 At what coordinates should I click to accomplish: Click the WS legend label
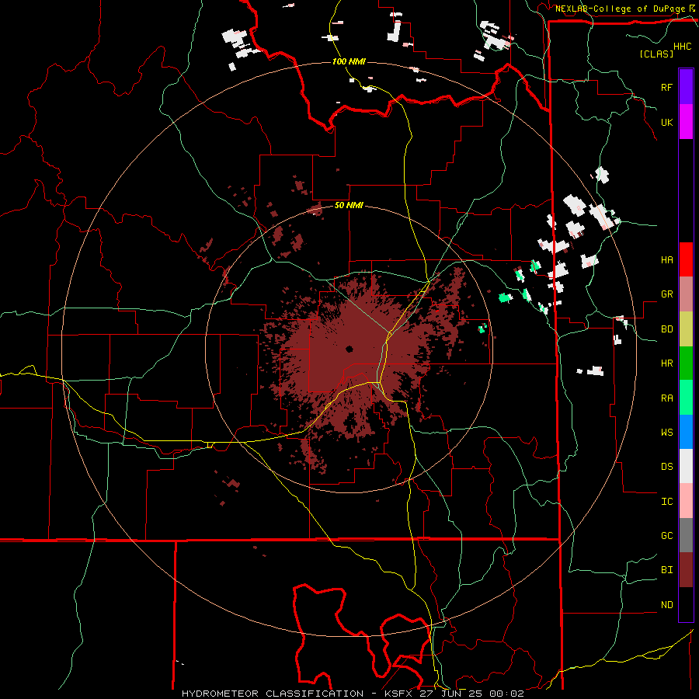pos(667,432)
